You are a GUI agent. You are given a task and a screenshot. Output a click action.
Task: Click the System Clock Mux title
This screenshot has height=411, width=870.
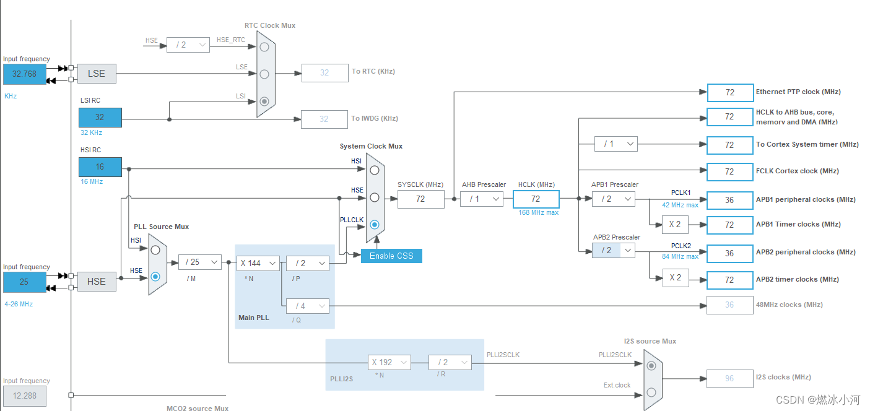pyautogui.click(x=371, y=146)
